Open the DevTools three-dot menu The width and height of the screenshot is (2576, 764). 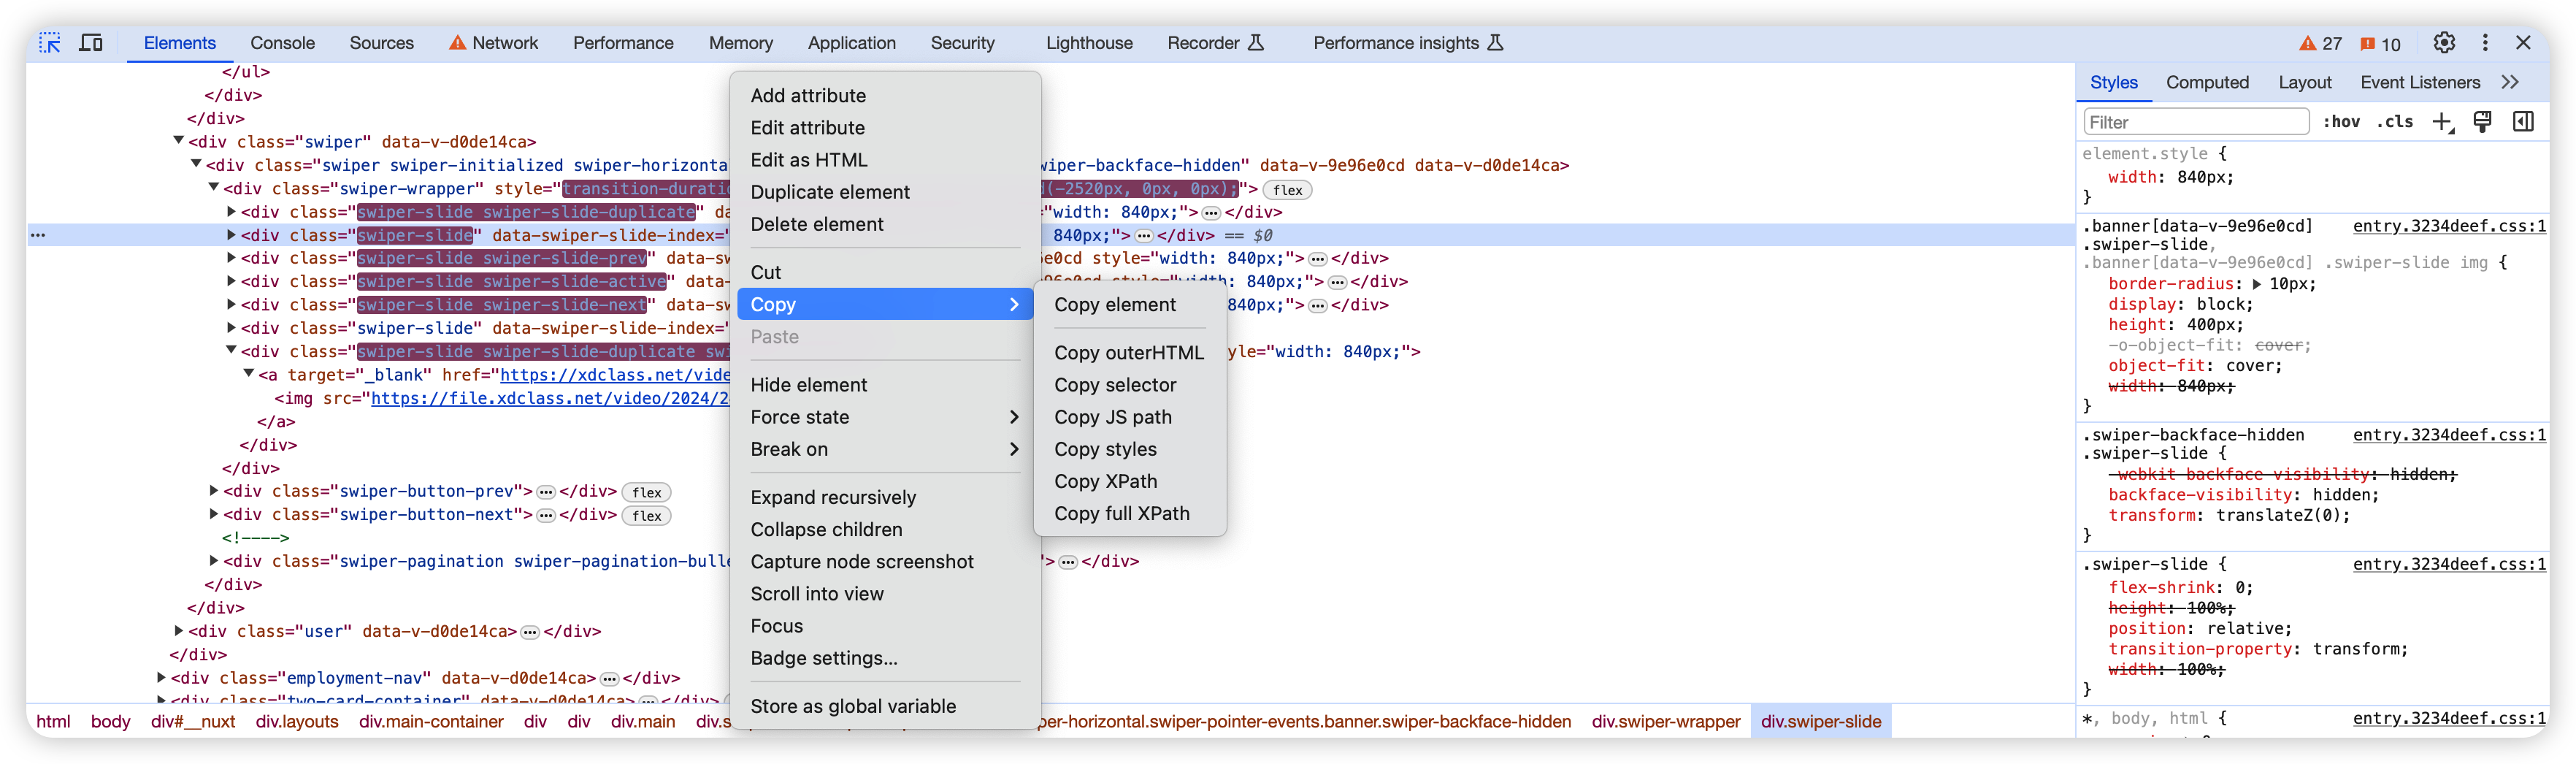coord(2485,43)
